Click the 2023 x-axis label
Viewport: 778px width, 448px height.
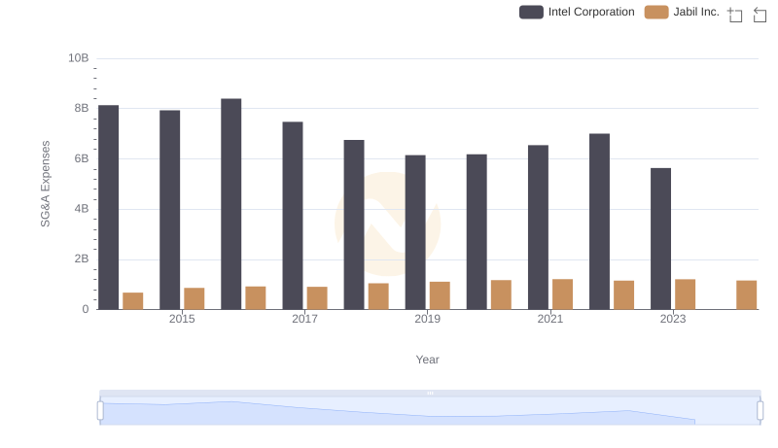pyautogui.click(x=673, y=319)
